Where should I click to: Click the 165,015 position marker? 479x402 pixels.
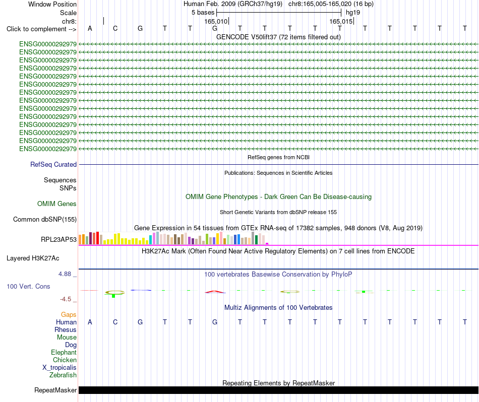click(x=341, y=21)
